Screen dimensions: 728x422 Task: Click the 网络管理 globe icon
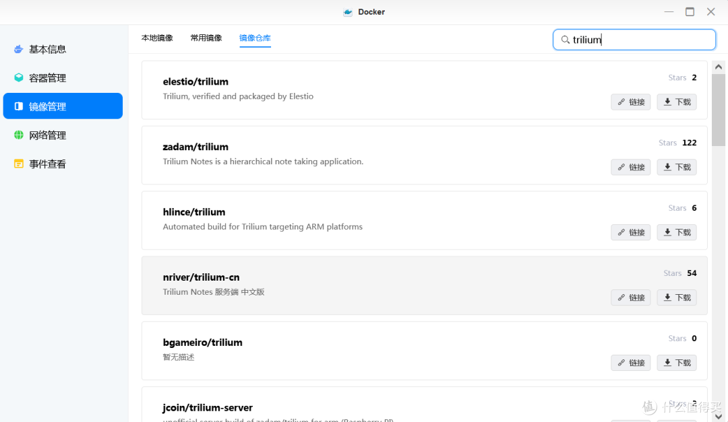click(19, 135)
